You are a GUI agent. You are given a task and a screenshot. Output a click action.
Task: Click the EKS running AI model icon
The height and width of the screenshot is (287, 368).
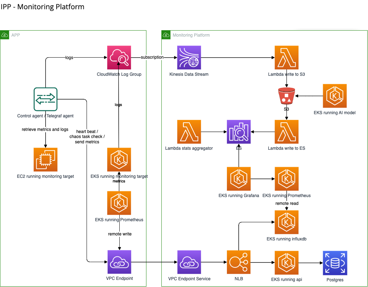tap(335, 96)
